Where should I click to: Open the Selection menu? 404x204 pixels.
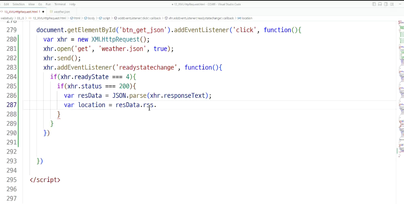(x=19, y=4)
